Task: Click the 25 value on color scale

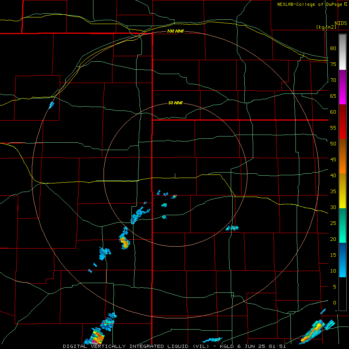Action: (333, 223)
